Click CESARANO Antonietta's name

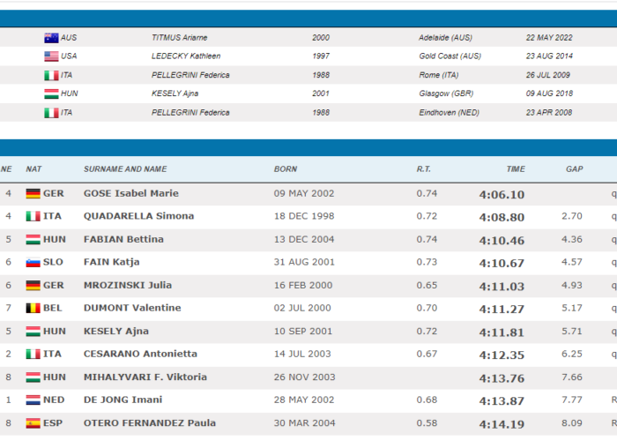click(140, 355)
